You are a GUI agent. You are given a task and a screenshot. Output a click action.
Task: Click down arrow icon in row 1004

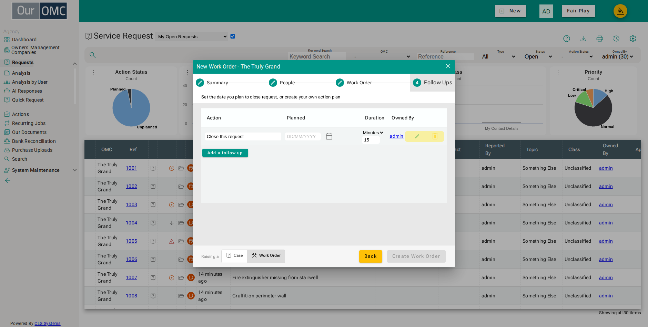tap(172, 223)
